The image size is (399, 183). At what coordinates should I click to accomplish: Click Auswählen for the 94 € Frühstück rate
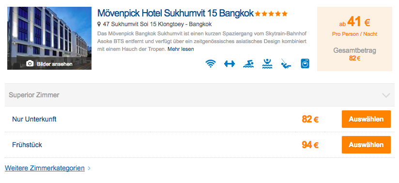click(x=366, y=145)
